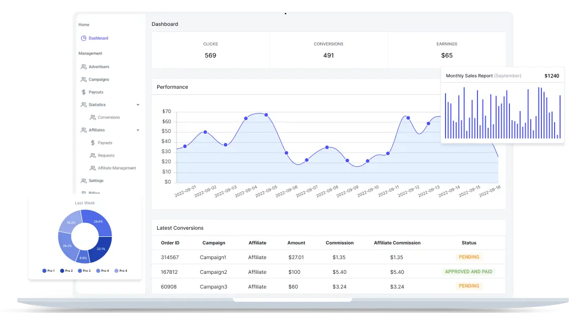Open Affiliate Management via its icon
Viewport: 582px width, 322px height.
[x=92, y=167]
